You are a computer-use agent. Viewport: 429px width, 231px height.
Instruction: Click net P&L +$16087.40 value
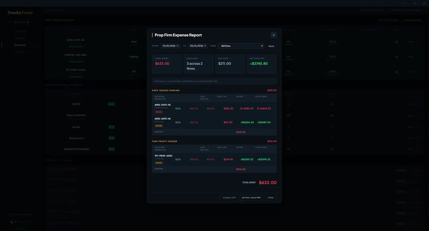tap(264, 122)
